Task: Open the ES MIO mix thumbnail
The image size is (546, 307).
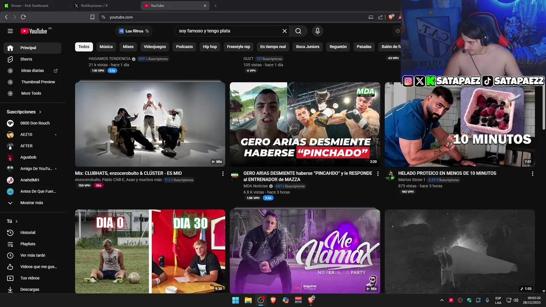Action: (150, 124)
